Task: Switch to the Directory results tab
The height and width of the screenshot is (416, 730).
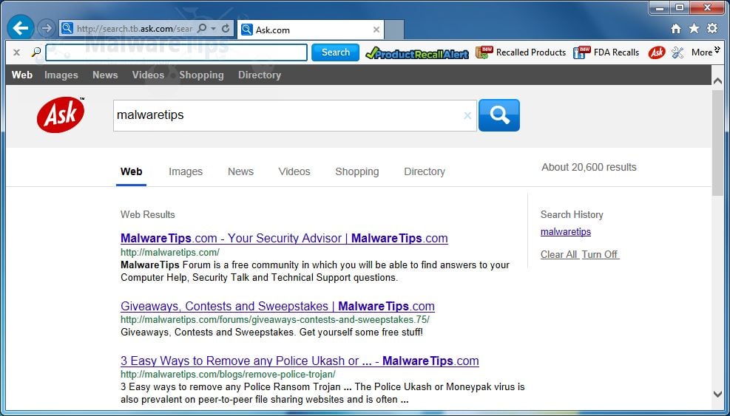Action: pos(425,171)
